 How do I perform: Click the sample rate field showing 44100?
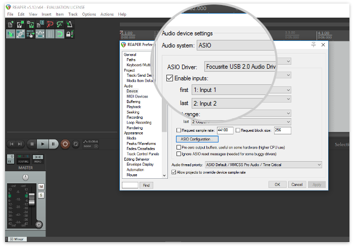pos(225,130)
